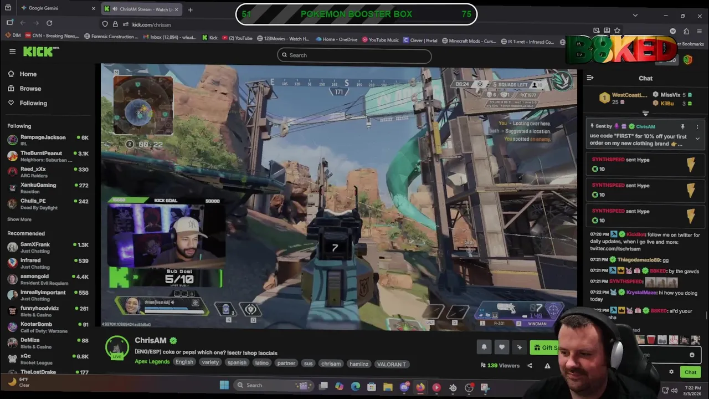The height and width of the screenshot is (399, 709).
Task: Select the ChrisAM Stream browser tab
Action: (x=141, y=9)
